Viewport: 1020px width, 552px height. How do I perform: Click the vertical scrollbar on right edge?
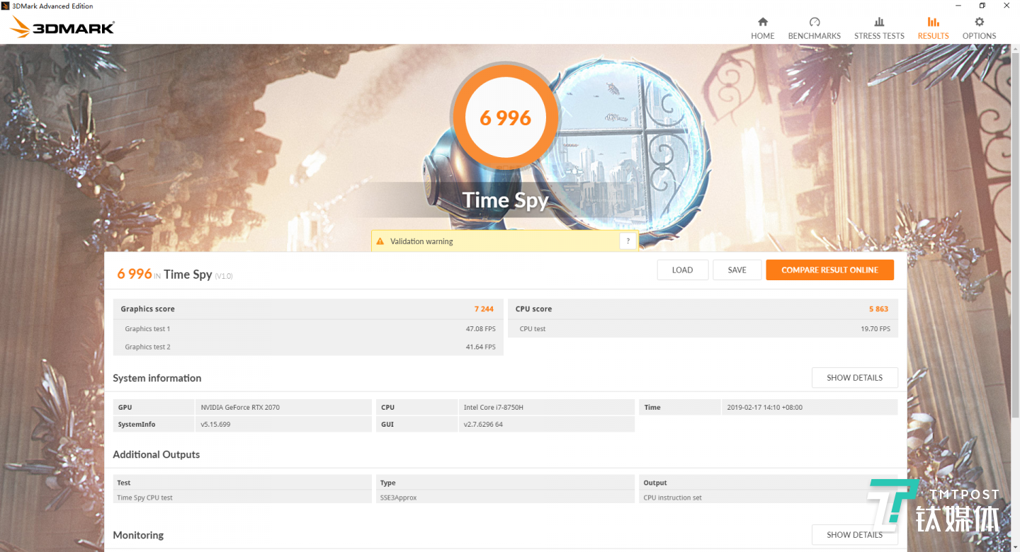(1016, 283)
